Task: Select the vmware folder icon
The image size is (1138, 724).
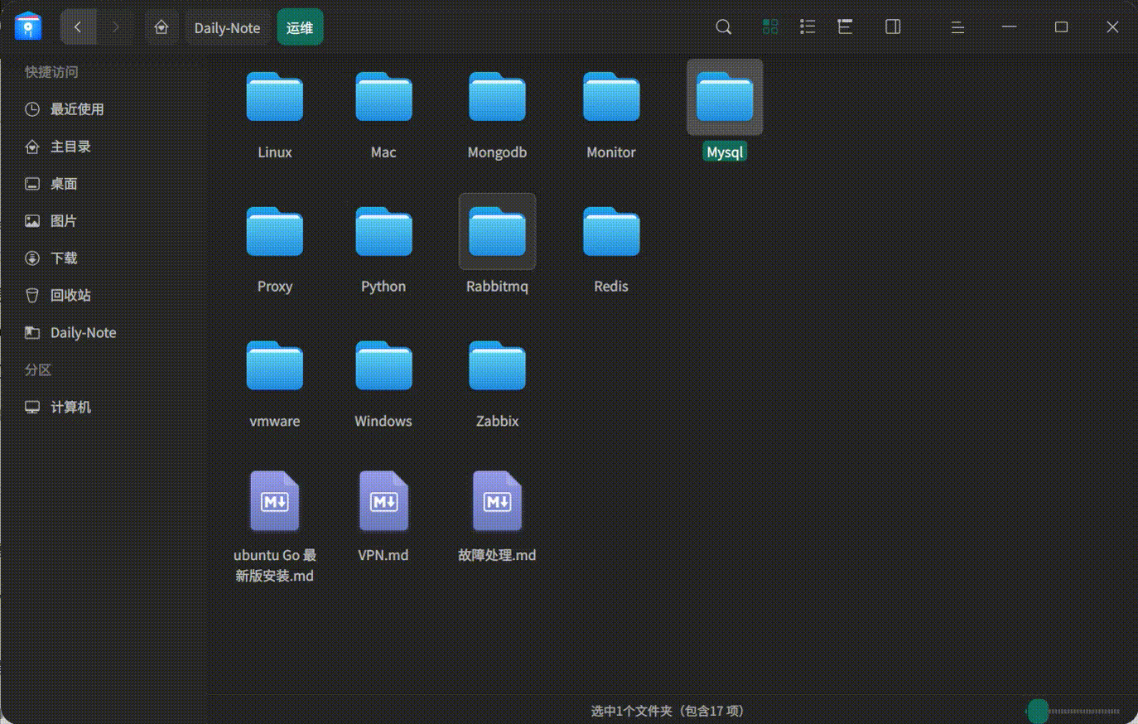Action: 275,365
